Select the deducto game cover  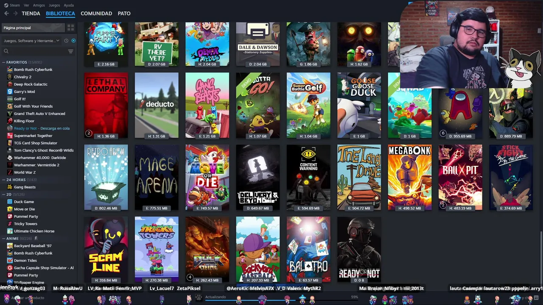pos(157,105)
